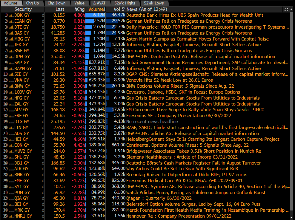This screenshot has height=220, width=295.
Task: Switch to the Volume tab
Action: tap(11, 3)
